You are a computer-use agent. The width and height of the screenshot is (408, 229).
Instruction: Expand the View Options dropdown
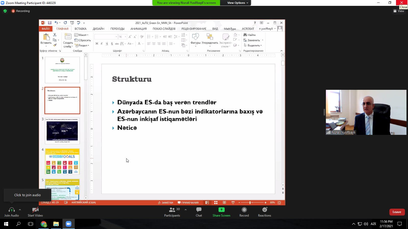237,3
